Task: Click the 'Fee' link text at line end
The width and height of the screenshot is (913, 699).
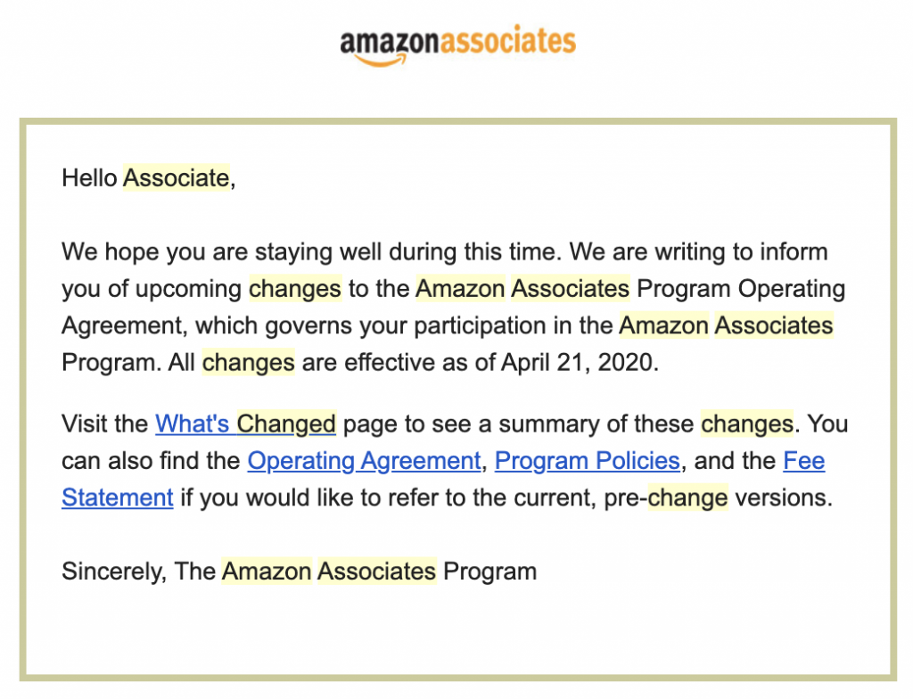Action: [x=804, y=461]
